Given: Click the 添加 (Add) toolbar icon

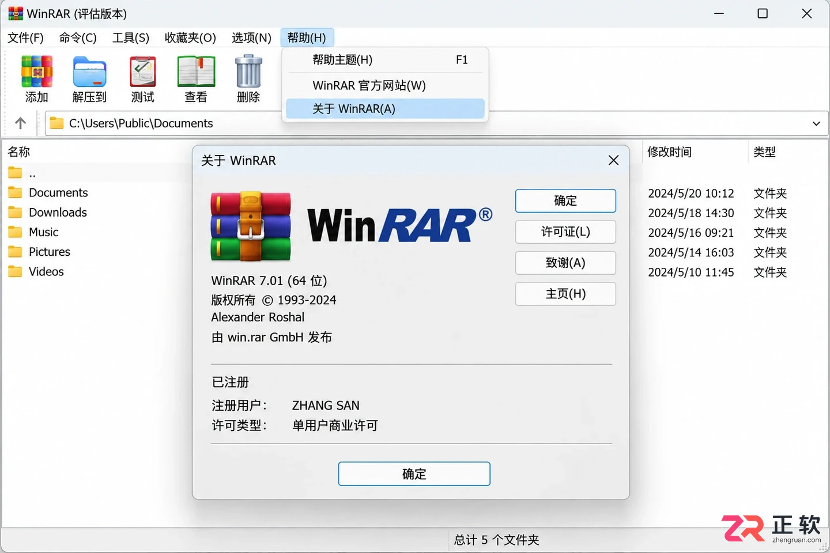Looking at the screenshot, I should point(37,71).
